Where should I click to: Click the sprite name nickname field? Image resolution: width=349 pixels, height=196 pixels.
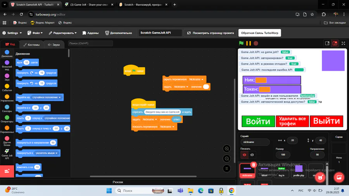(x=255, y=142)
